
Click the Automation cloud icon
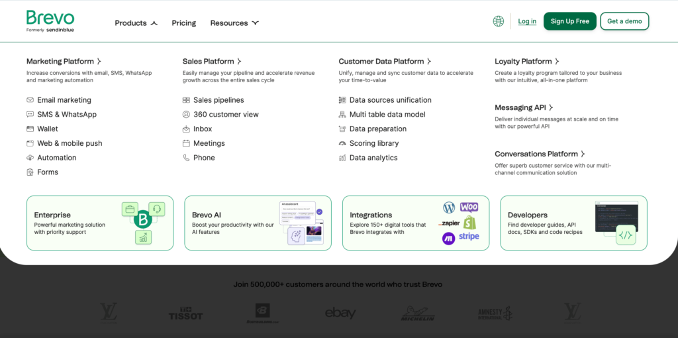[x=30, y=158]
